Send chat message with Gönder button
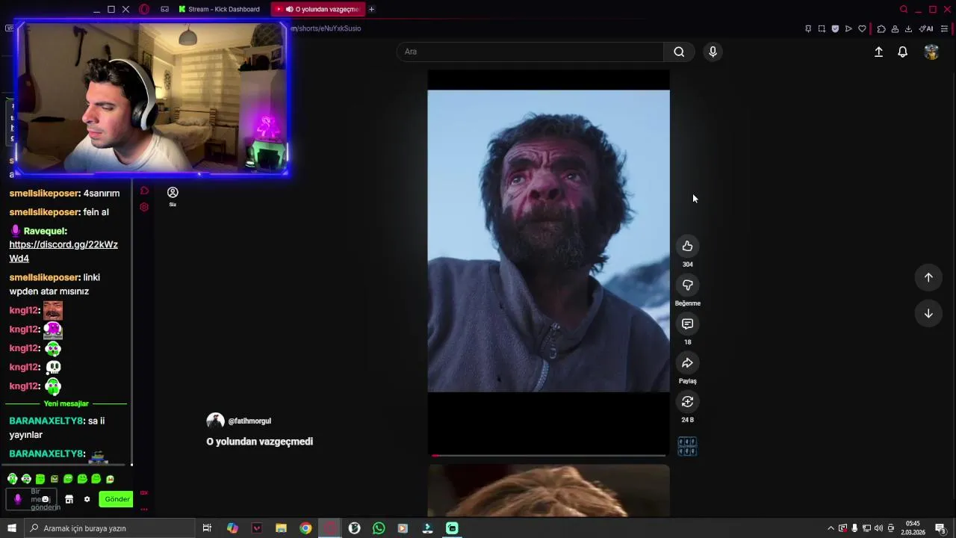956x538 pixels. coord(117,499)
